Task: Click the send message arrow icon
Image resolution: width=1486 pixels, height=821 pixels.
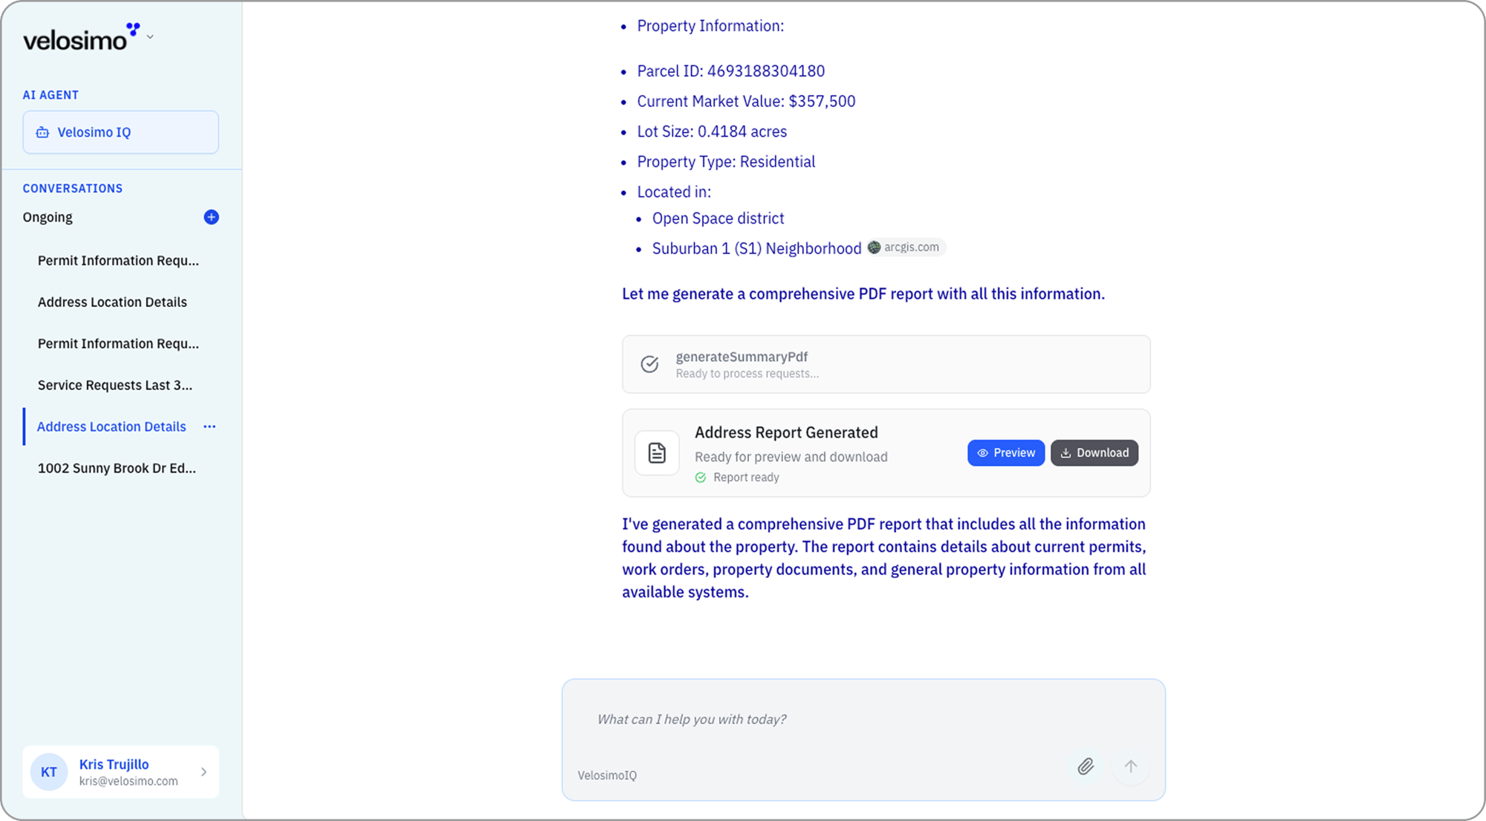Action: point(1130,766)
